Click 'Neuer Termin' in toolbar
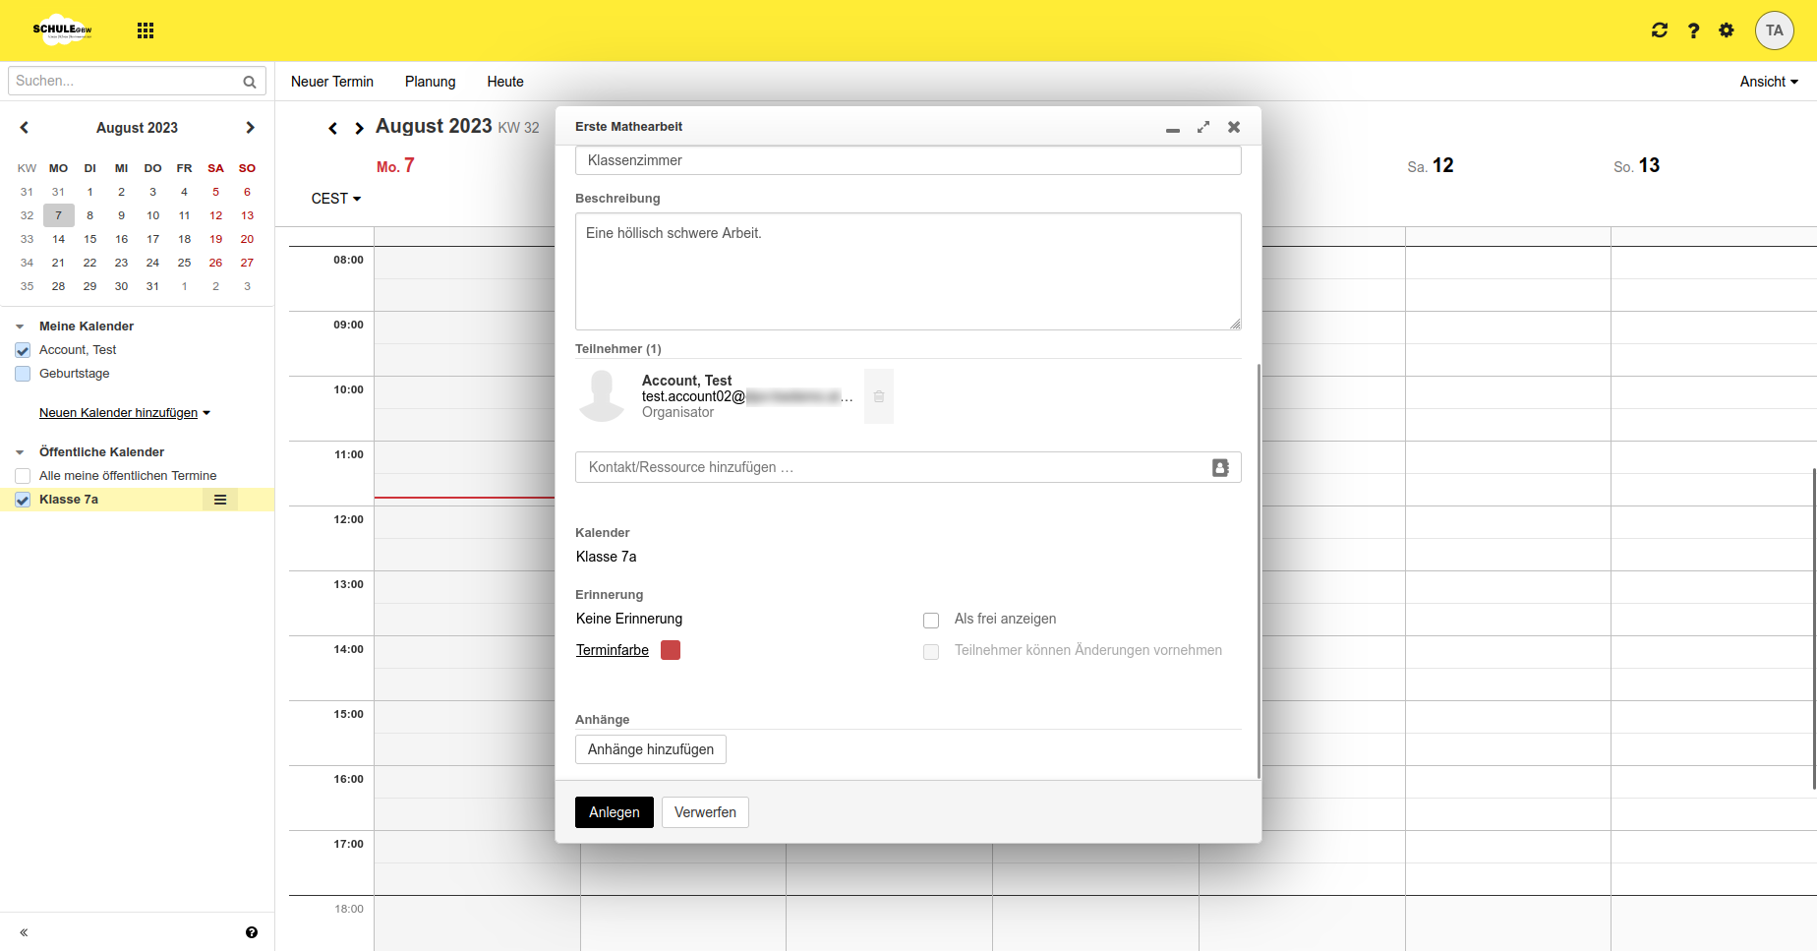 point(332,82)
